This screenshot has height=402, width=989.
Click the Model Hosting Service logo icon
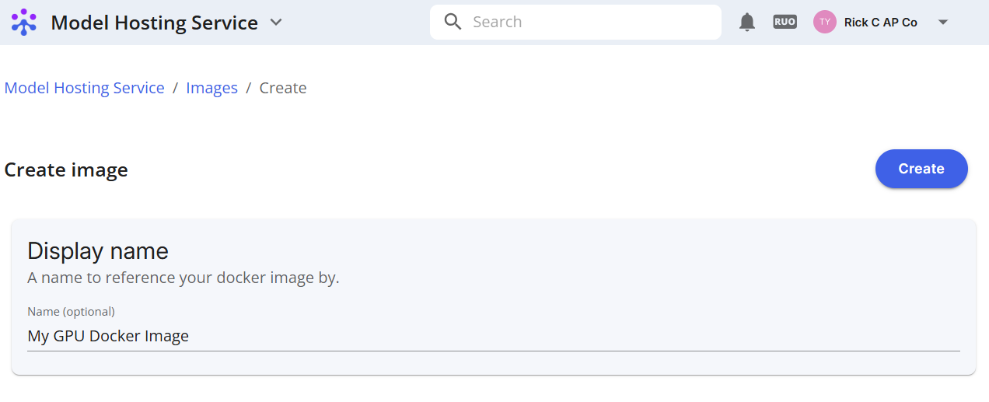(x=24, y=23)
